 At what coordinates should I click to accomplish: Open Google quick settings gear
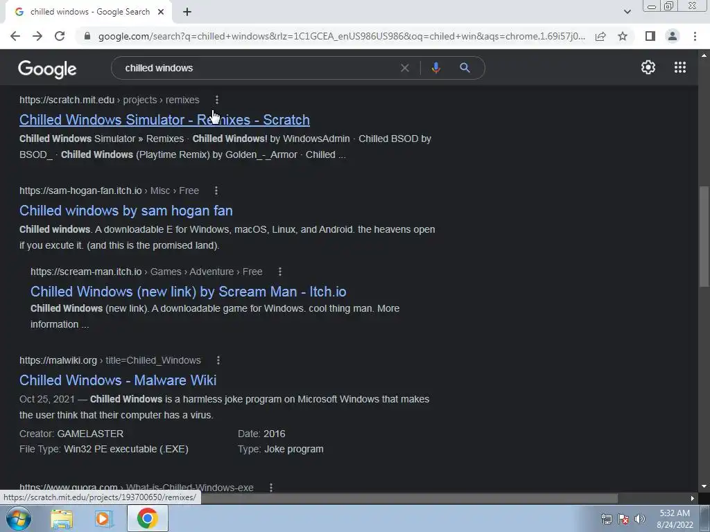(x=648, y=67)
